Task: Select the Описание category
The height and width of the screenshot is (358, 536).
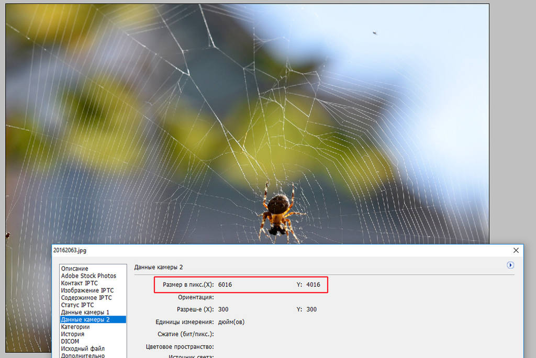Action: 74,268
